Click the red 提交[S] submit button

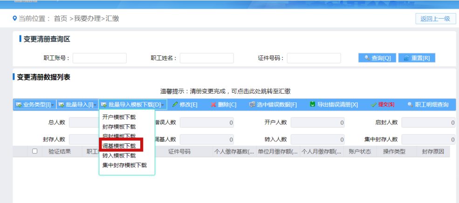383,105
